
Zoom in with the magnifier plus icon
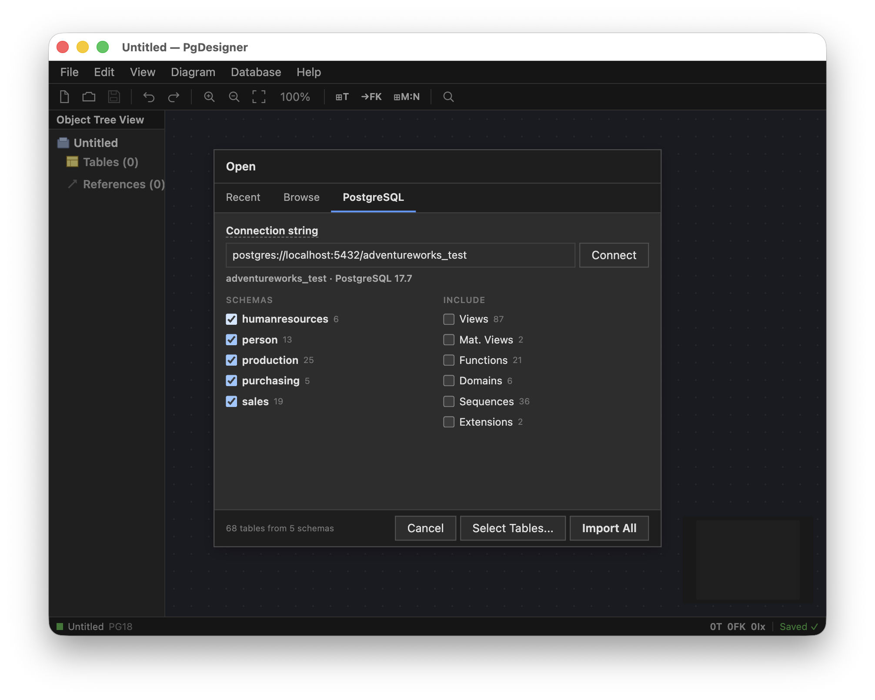click(209, 97)
